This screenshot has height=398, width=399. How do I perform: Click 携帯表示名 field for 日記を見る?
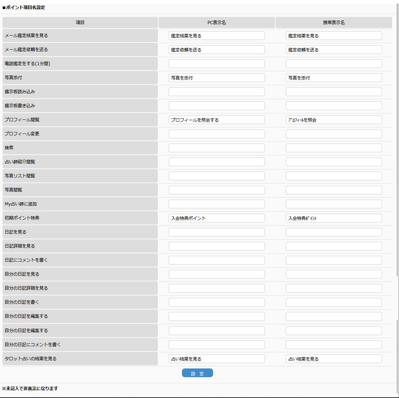tap(334, 232)
